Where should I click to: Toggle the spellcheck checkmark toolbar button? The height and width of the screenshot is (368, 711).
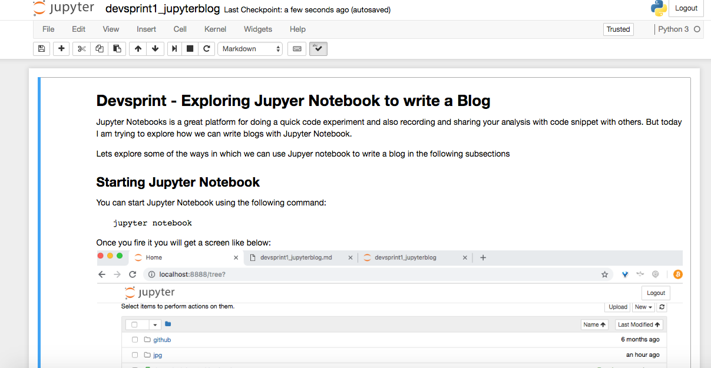click(x=318, y=49)
